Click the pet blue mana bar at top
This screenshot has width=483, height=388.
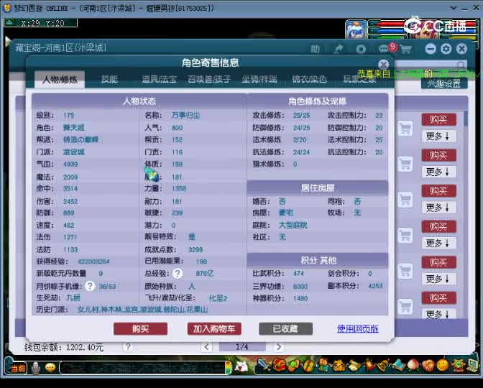387,30
